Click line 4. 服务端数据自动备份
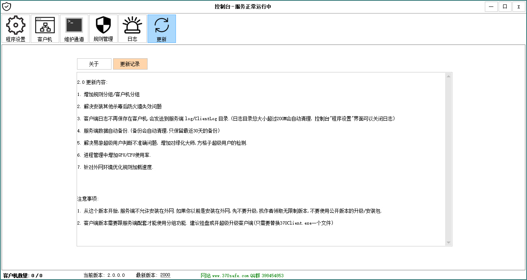The width and height of the screenshot is (527, 280). (x=149, y=131)
